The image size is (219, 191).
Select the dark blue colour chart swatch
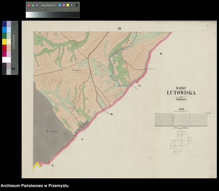tap(4, 24)
